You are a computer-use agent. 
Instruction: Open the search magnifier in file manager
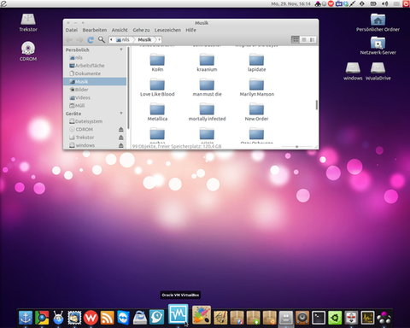(x=102, y=39)
